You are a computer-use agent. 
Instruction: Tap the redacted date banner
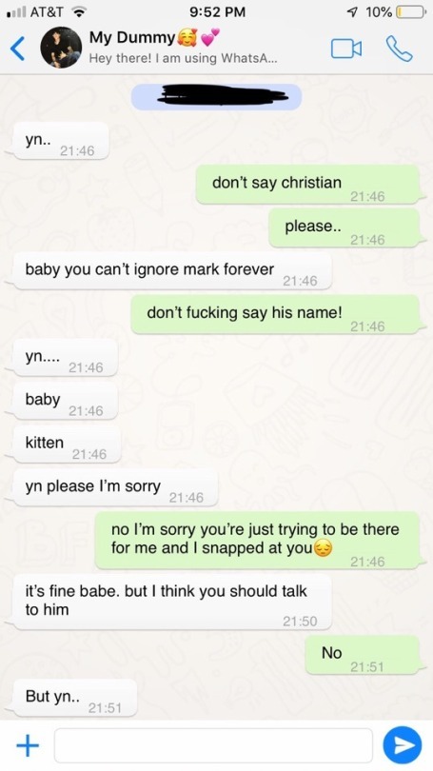pyautogui.click(x=216, y=97)
